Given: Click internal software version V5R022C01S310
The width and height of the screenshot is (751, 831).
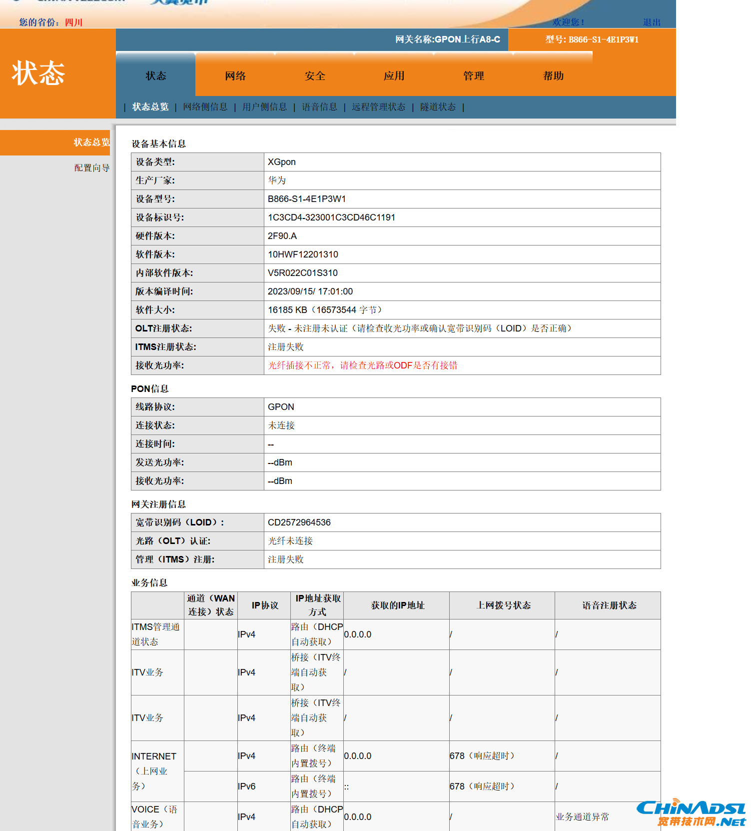Looking at the screenshot, I should coord(303,273).
